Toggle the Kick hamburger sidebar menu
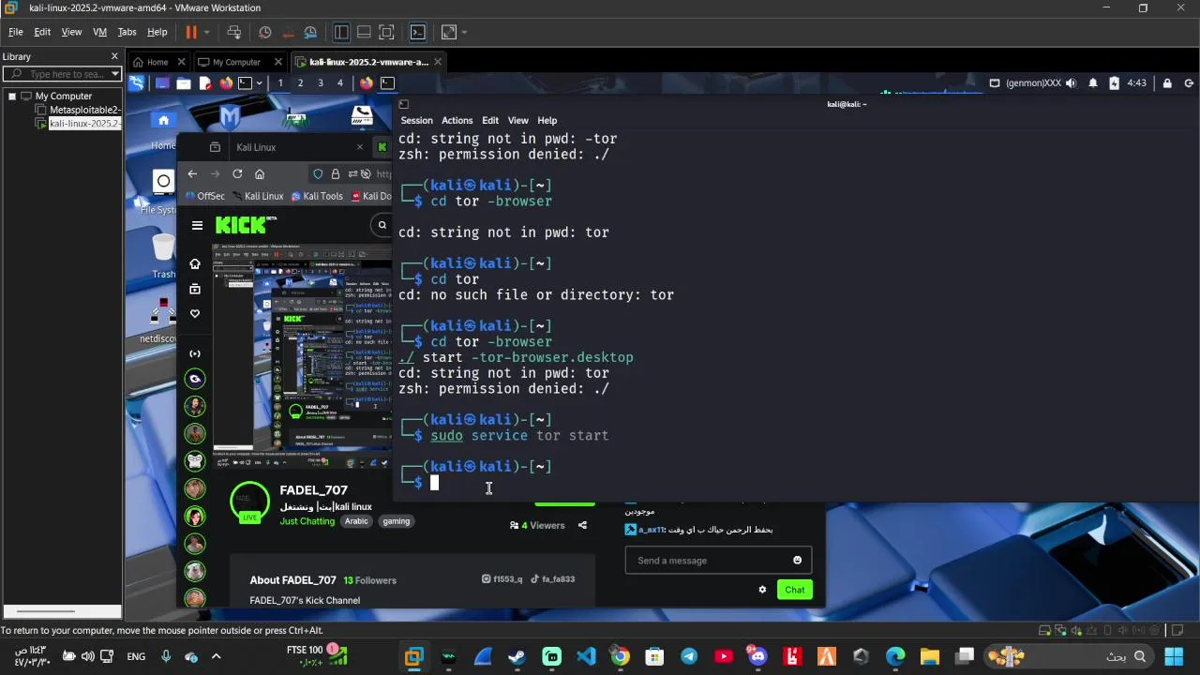This screenshot has height=675, width=1200. [197, 225]
